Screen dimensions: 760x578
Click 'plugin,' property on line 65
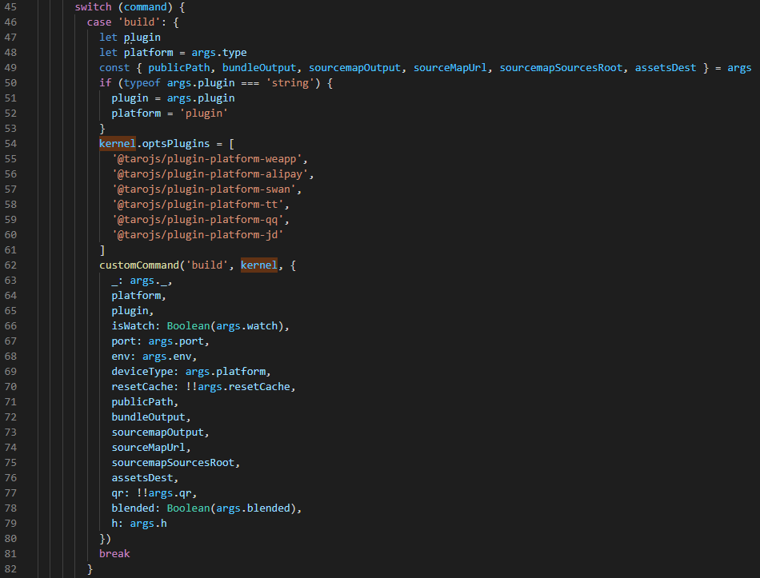click(133, 310)
